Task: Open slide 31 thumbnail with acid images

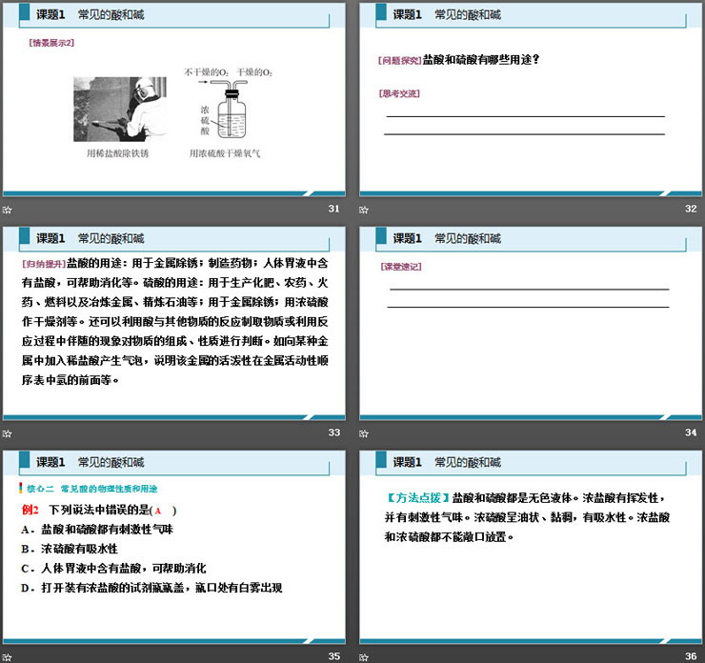Action: (x=174, y=99)
